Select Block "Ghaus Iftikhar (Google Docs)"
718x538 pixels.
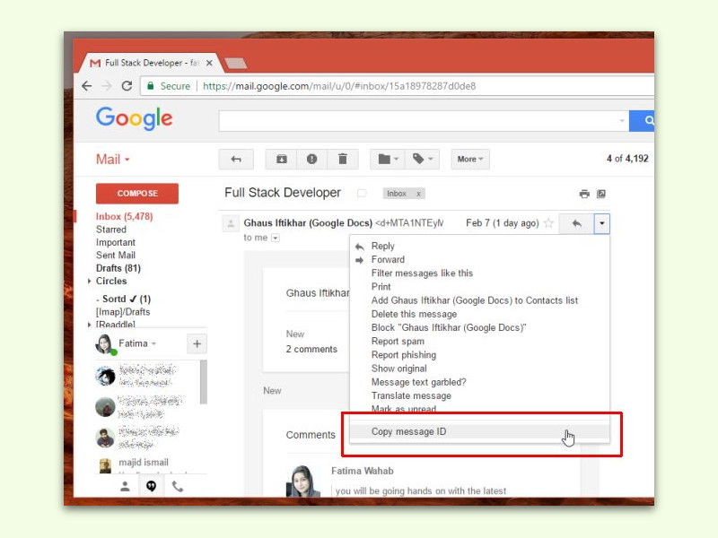pyautogui.click(x=448, y=327)
